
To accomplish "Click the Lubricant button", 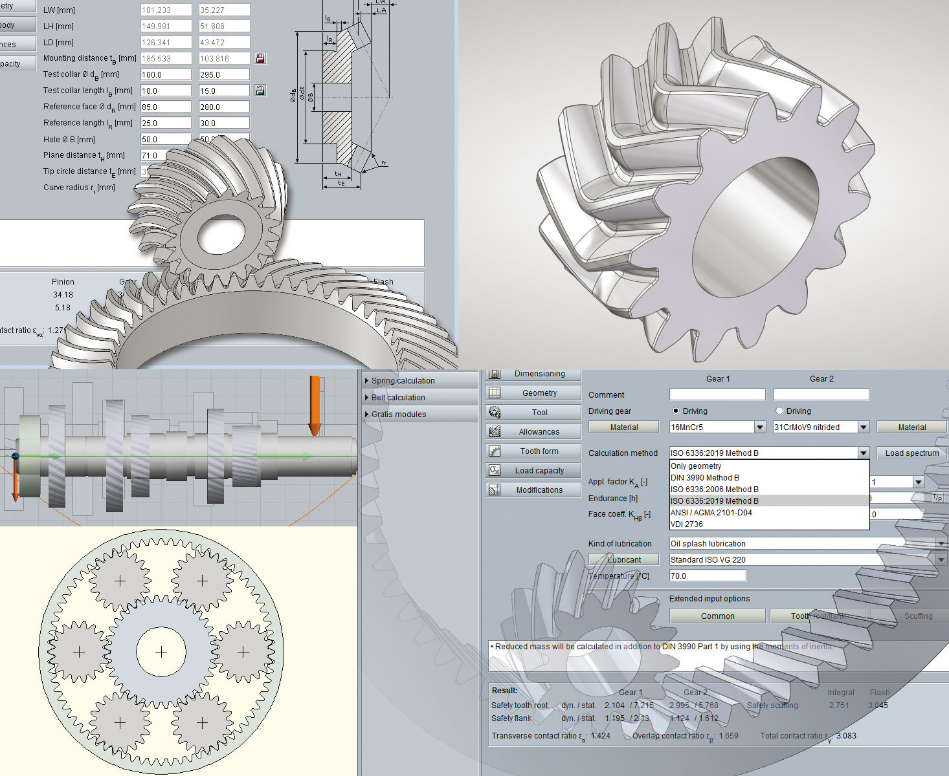I will point(624,559).
